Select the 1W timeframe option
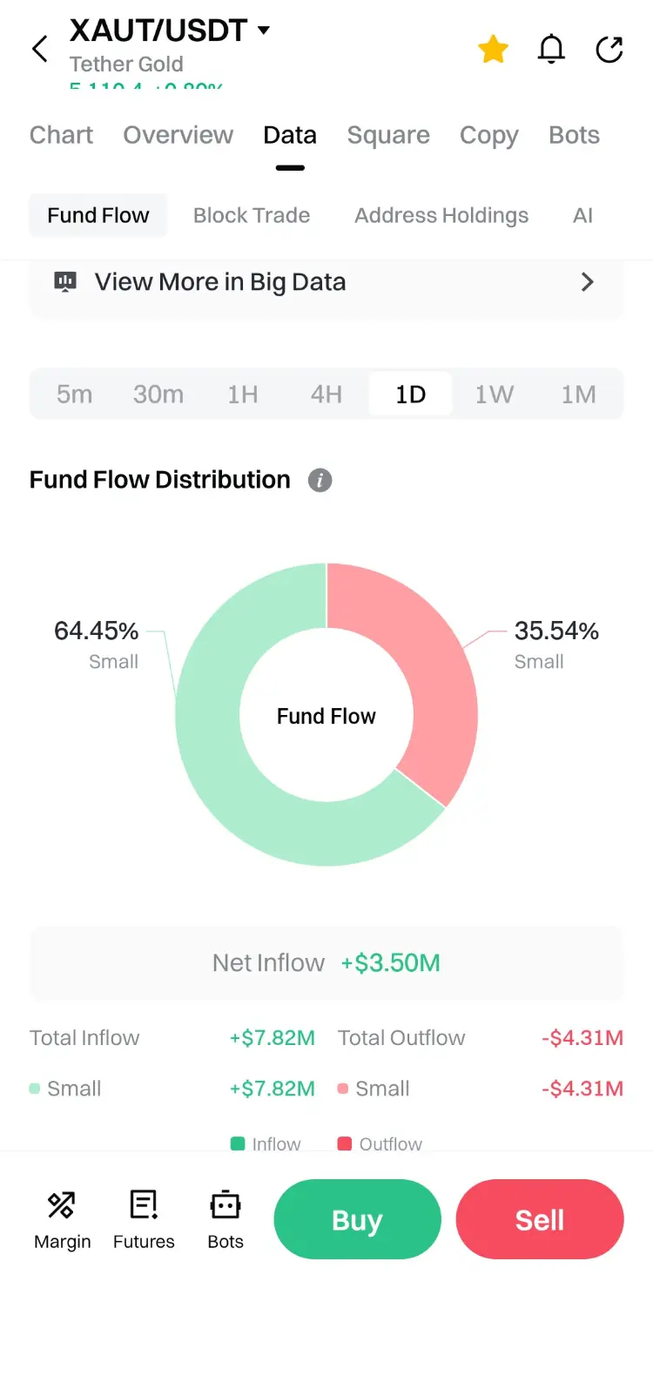This screenshot has width=653, height=1376. point(494,395)
